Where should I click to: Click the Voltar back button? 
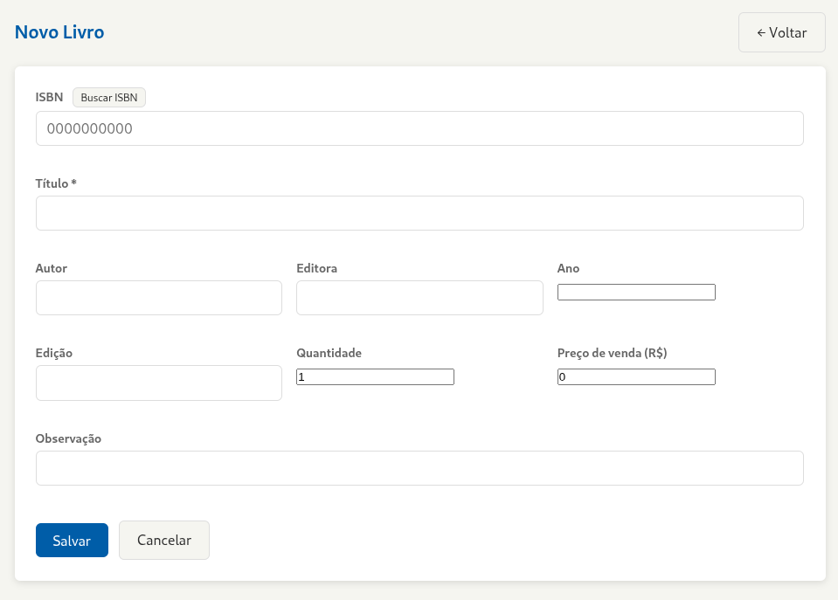(781, 32)
